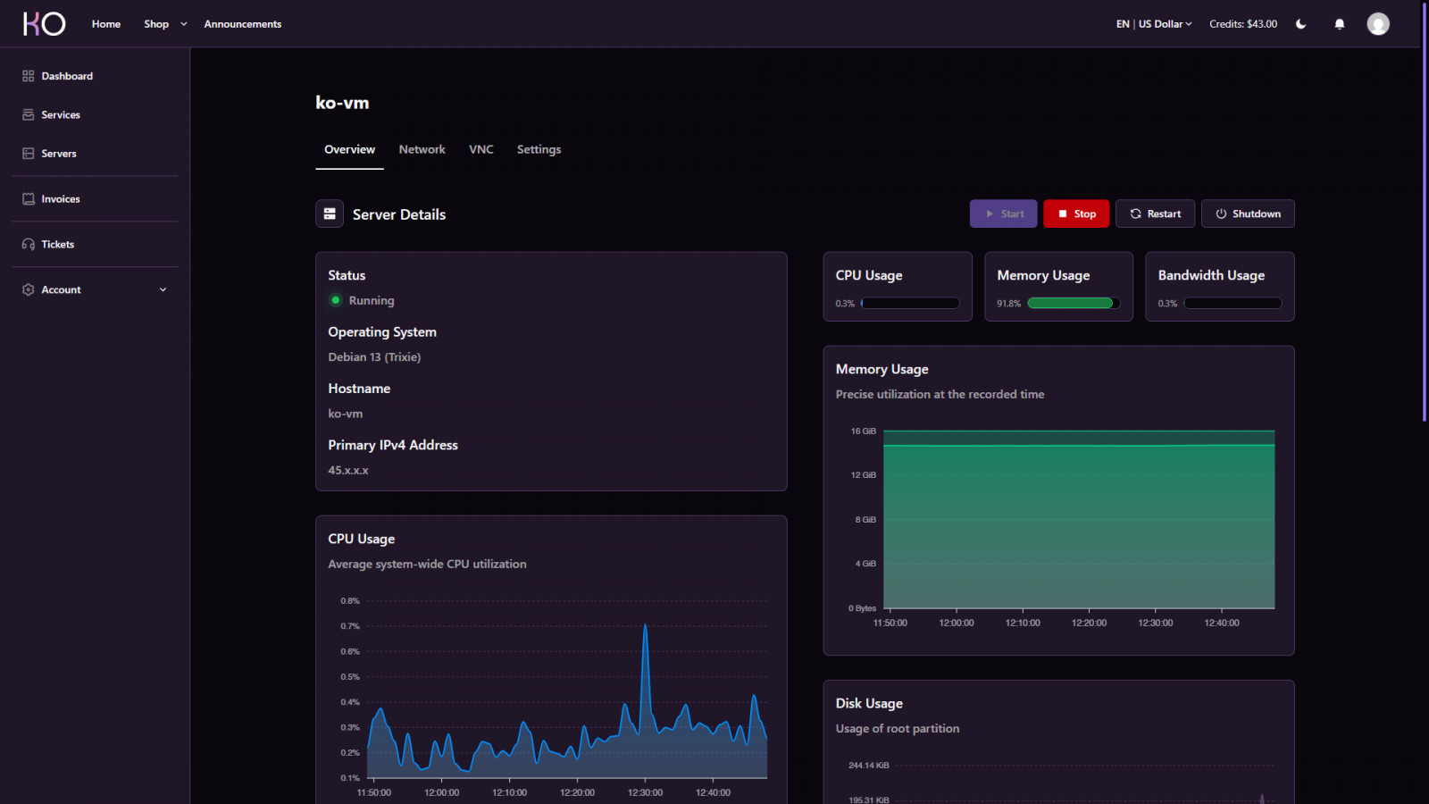Click the Tickets headset icon
1429x804 pixels.
click(29, 245)
